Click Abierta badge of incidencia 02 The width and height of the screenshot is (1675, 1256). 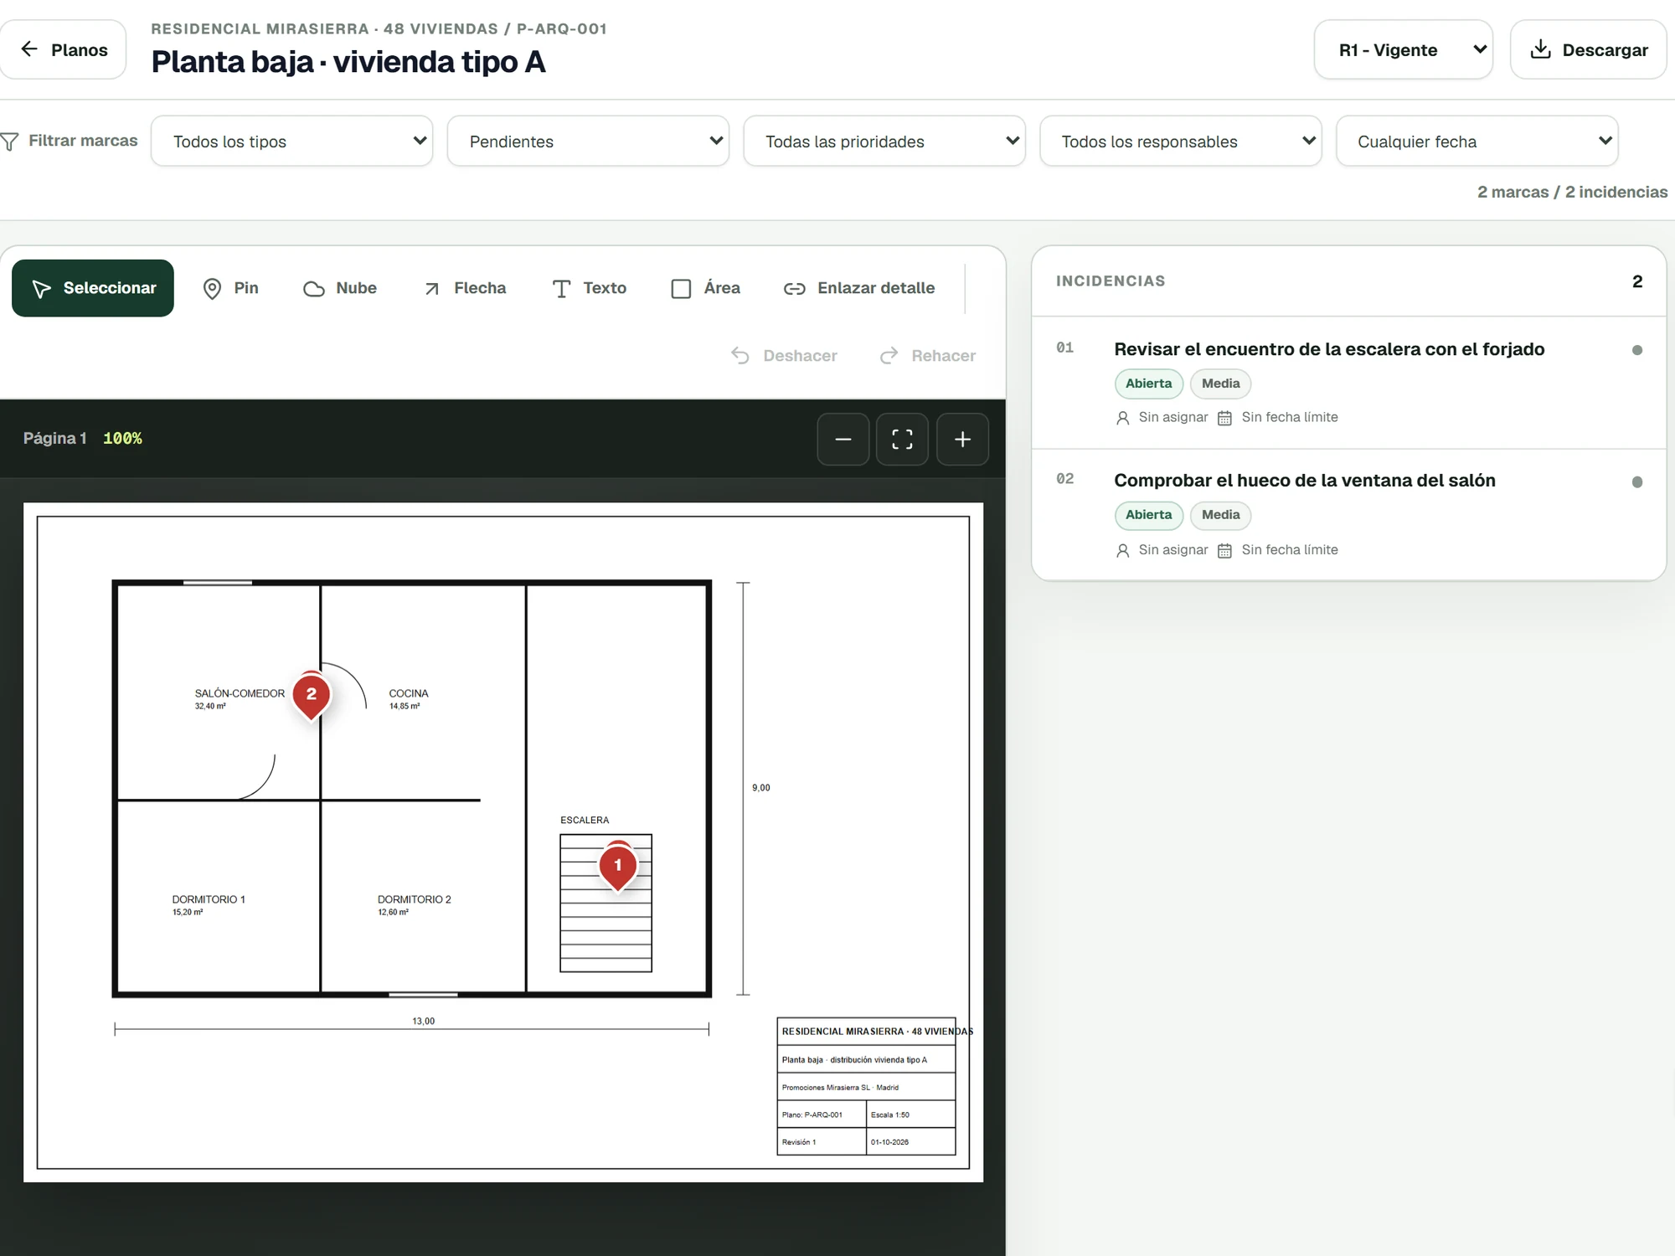click(x=1148, y=515)
